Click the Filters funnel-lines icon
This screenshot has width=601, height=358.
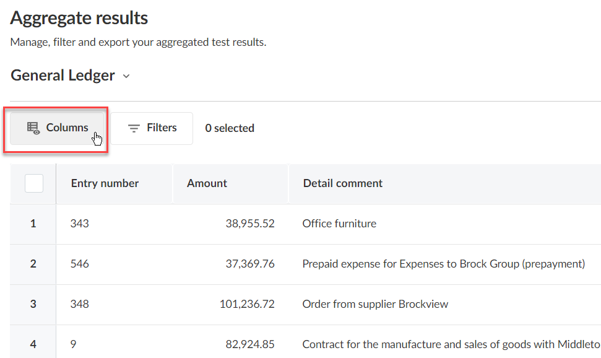tap(134, 128)
